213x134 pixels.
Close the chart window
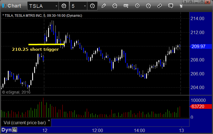208,2
